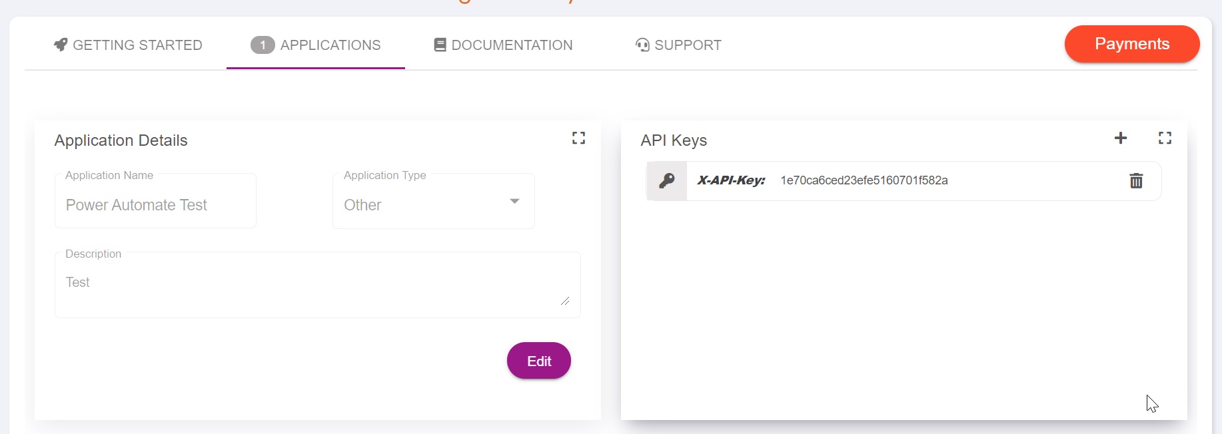Open the Application Type dropdown
Viewport: 1222px width, 434px height.
click(x=514, y=200)
